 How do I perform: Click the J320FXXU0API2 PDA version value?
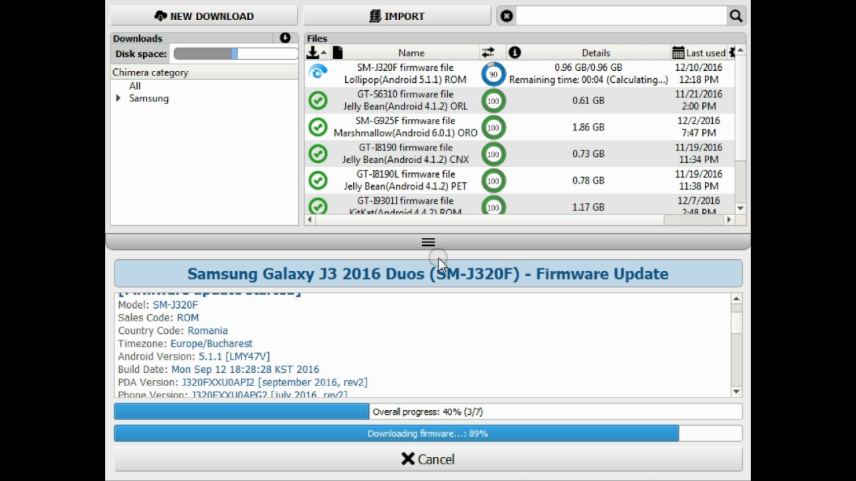[274, 382]
